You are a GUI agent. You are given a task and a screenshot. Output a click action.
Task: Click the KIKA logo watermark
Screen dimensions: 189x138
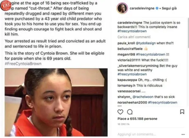coord(6,6)
